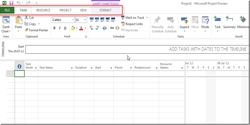
Task: Select the first empty Task Name cell
Action: coord(56,73)
